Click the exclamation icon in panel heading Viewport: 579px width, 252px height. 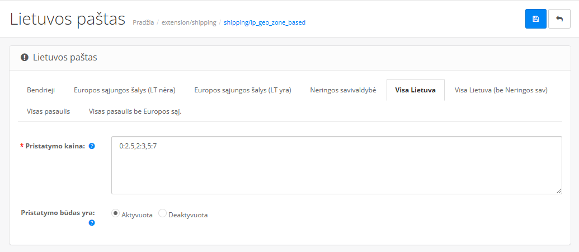point(25,57)
